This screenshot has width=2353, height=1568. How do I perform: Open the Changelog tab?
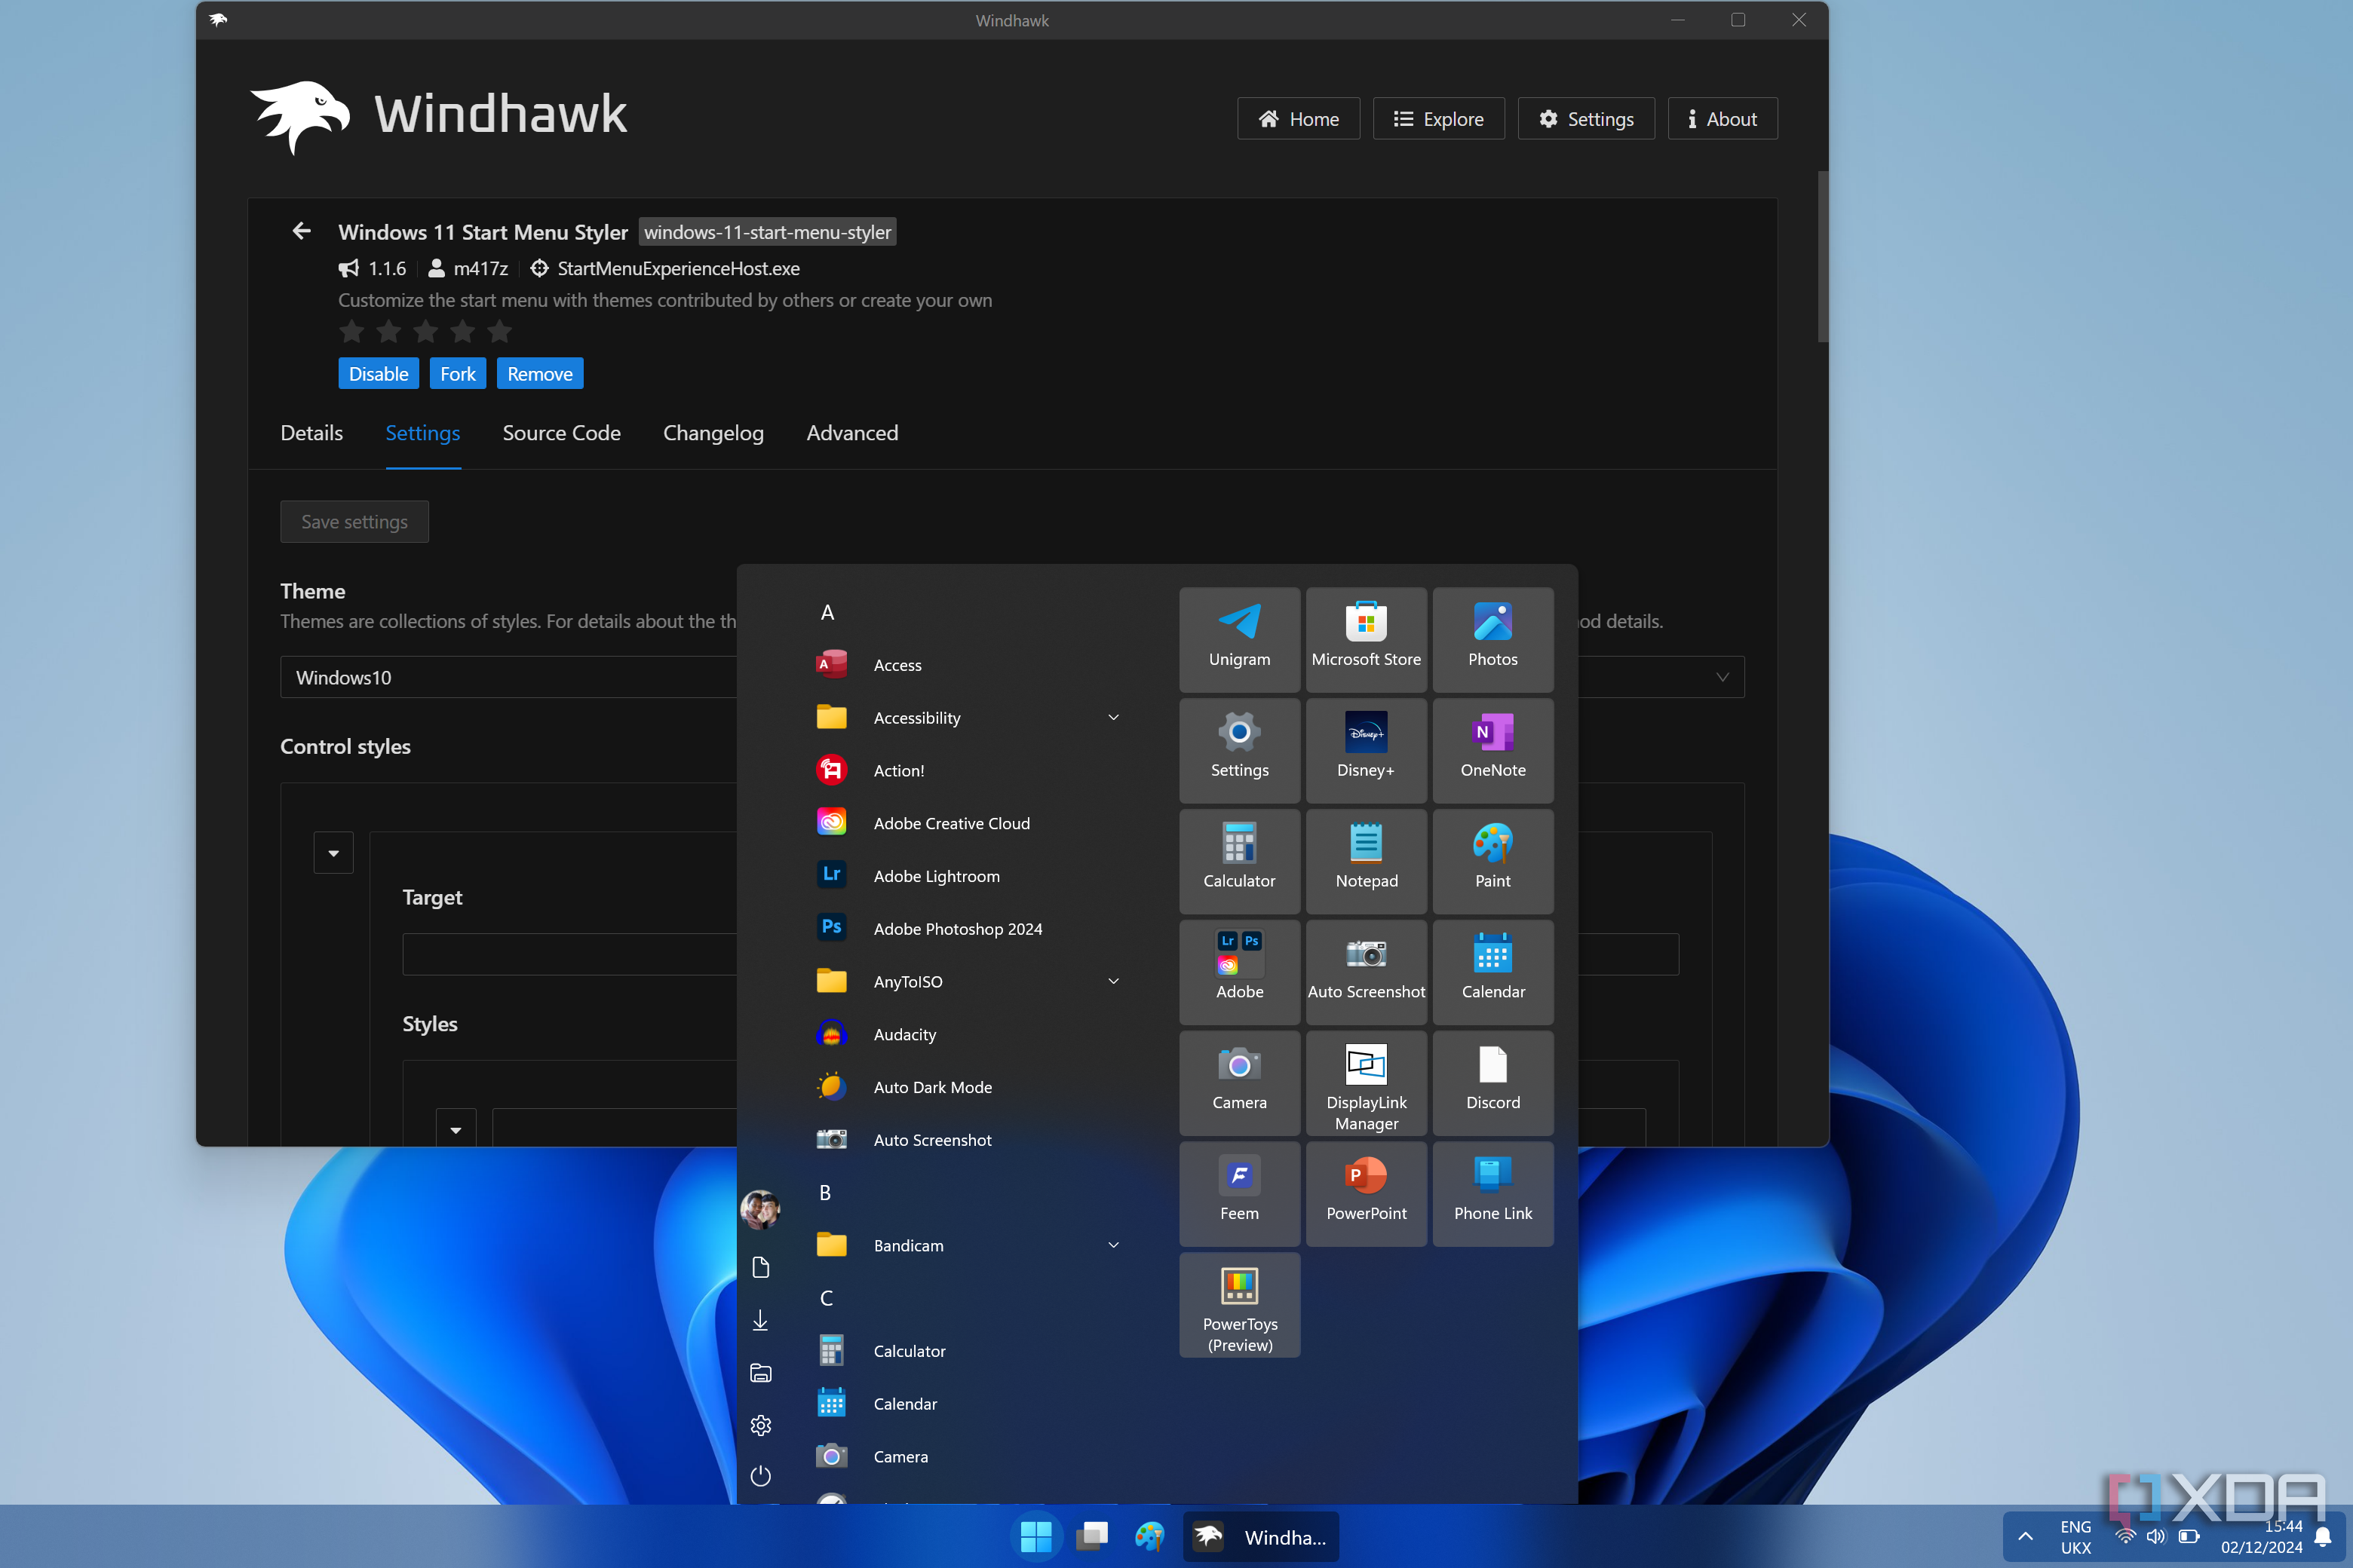713,433
